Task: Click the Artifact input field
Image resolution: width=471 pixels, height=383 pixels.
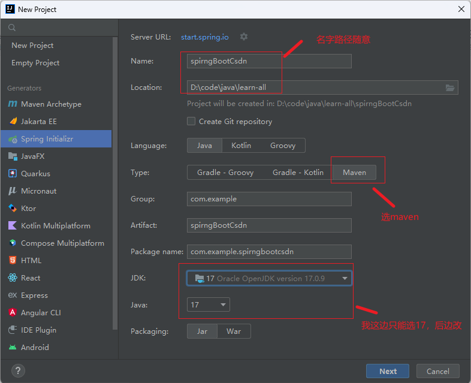Action: click(269, 225)
